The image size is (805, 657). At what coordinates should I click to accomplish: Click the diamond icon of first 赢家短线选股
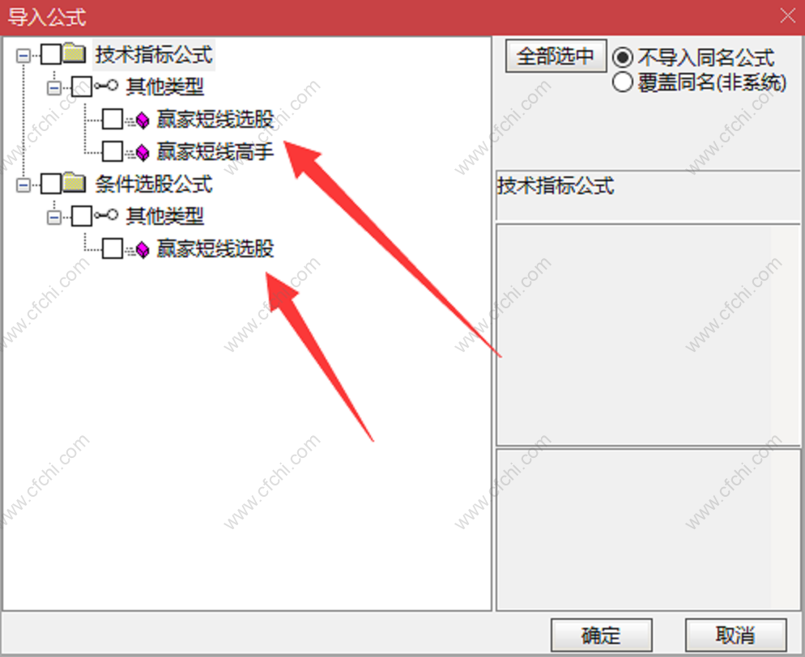[143, 120]
